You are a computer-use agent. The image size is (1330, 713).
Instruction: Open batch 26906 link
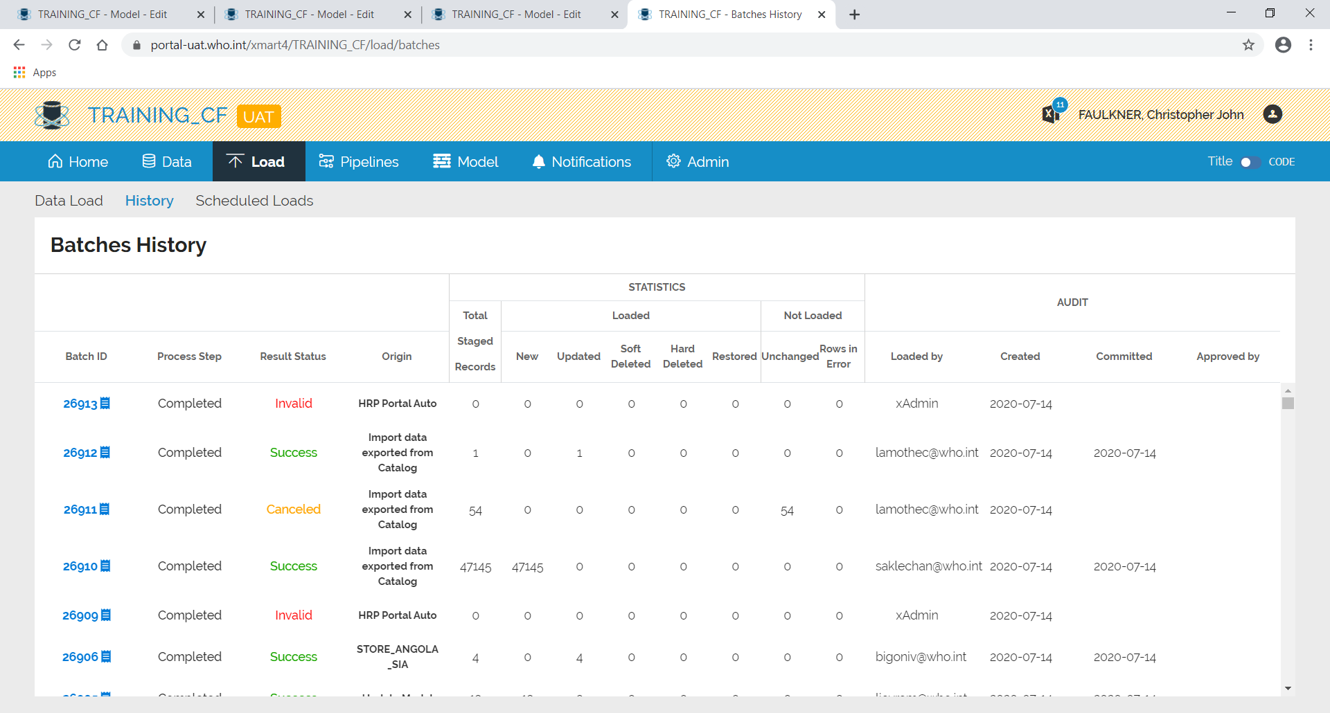click(80, 657)
